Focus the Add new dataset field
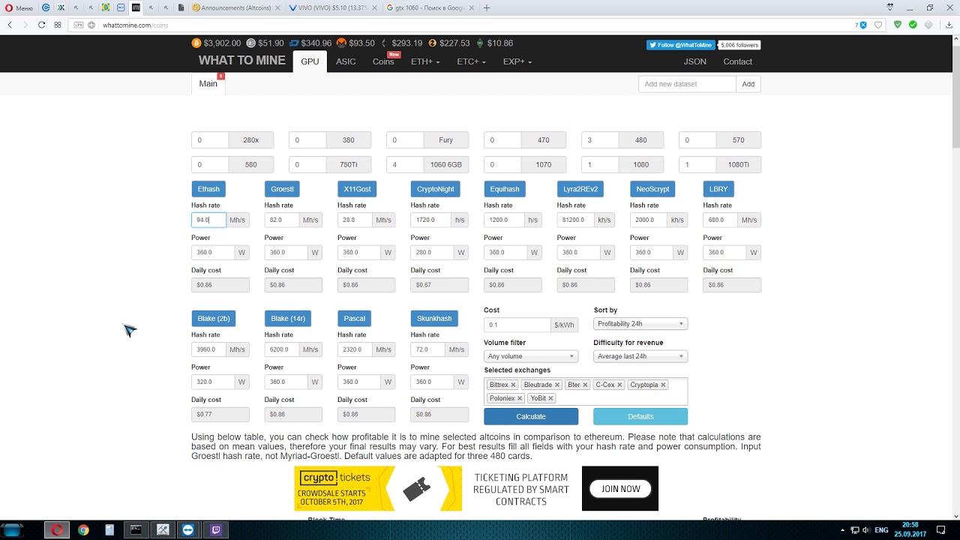The height and width of the screenshot is (540, 960). [687, 84]
